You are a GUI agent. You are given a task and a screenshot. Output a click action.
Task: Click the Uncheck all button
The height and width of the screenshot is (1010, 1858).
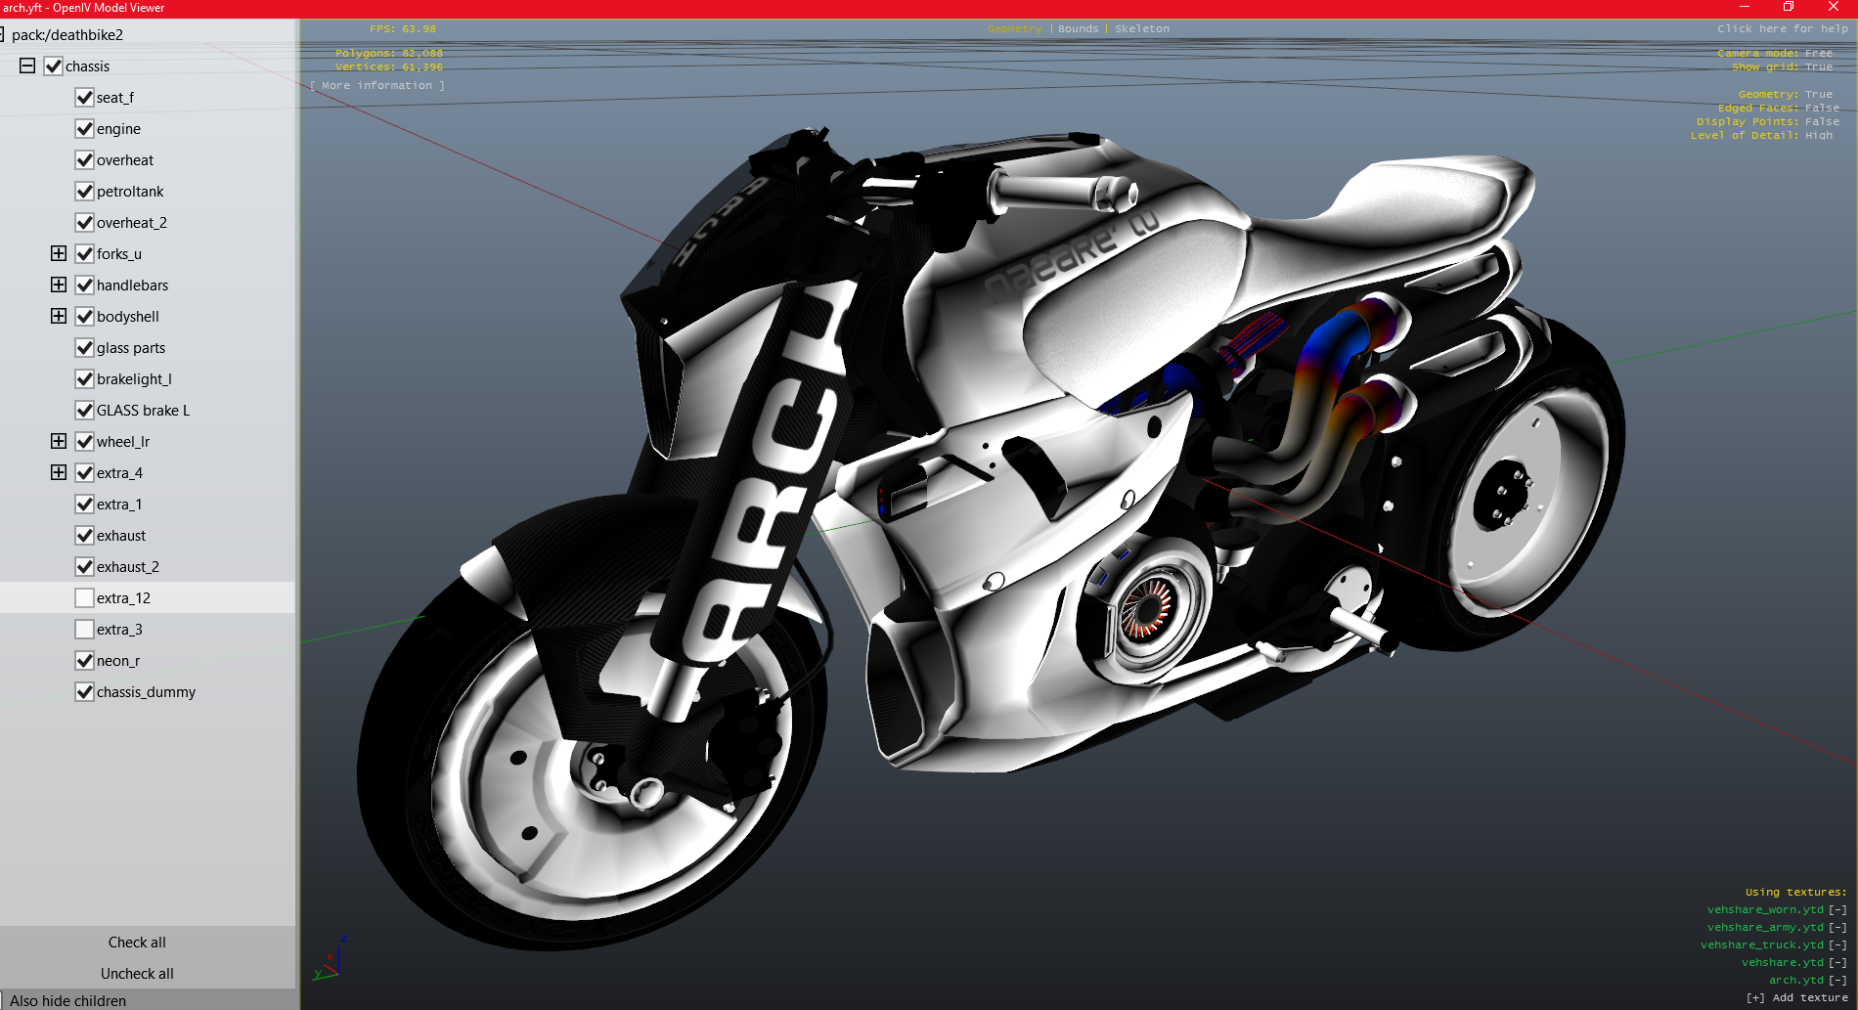pos(137,974)
